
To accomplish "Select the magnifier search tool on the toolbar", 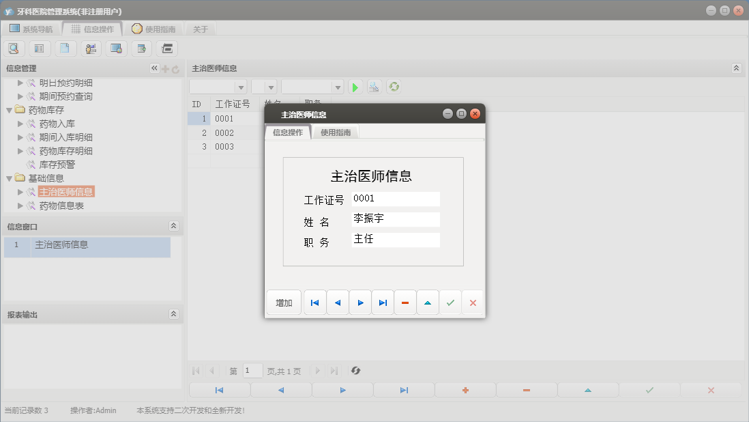I will click(x=14, y=48).
